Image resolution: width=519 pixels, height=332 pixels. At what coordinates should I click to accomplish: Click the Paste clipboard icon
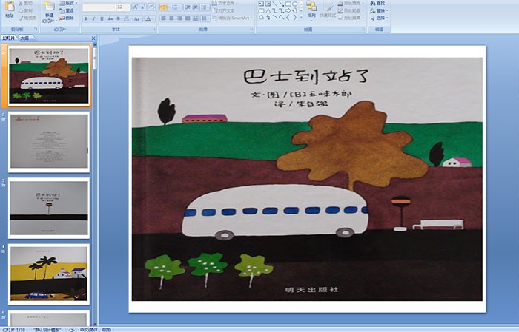click(x=10, y=7)
